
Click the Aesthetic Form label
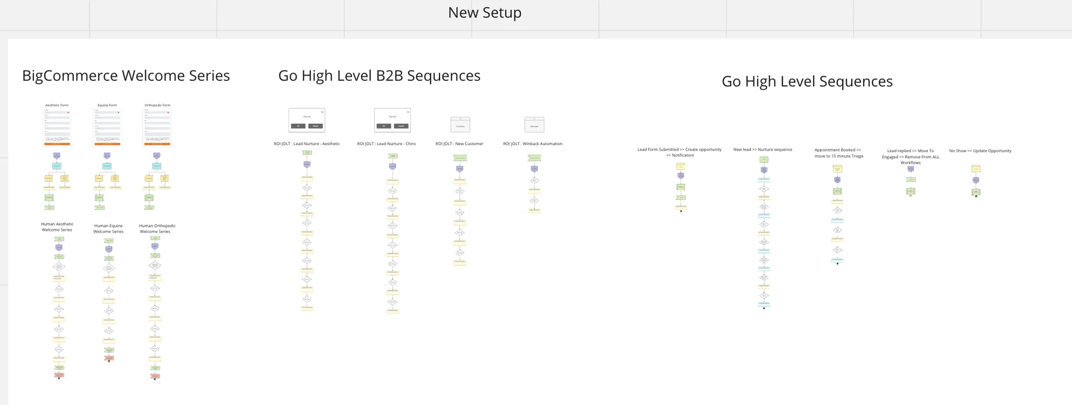(x=57, y=105)
